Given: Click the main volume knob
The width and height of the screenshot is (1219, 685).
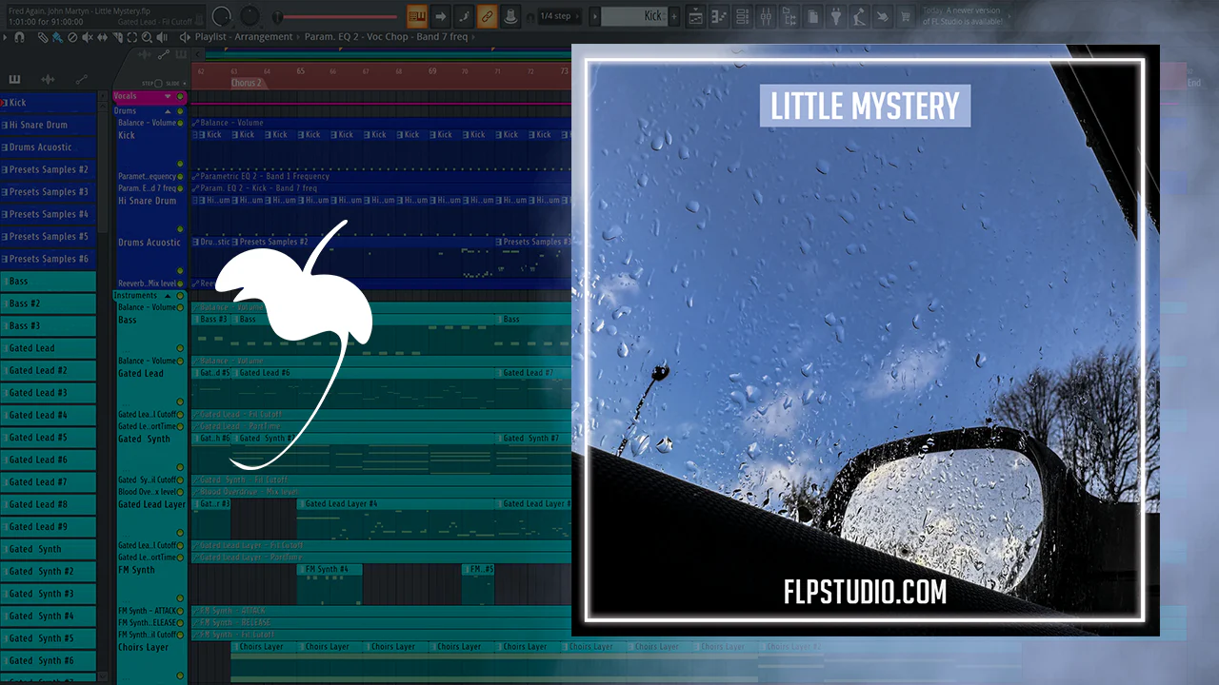Looking at the screenshot, I should (x=222, y=16).
